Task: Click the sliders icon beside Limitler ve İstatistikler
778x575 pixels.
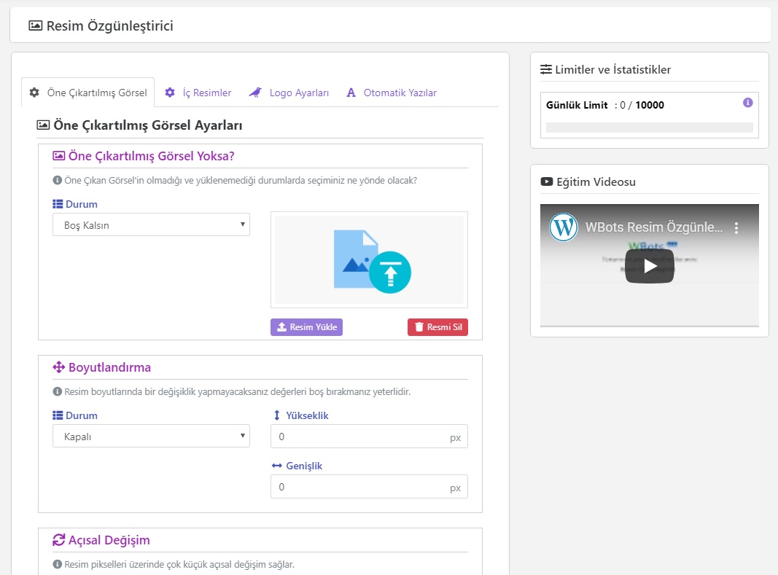Action: click(x=546, y=70)
